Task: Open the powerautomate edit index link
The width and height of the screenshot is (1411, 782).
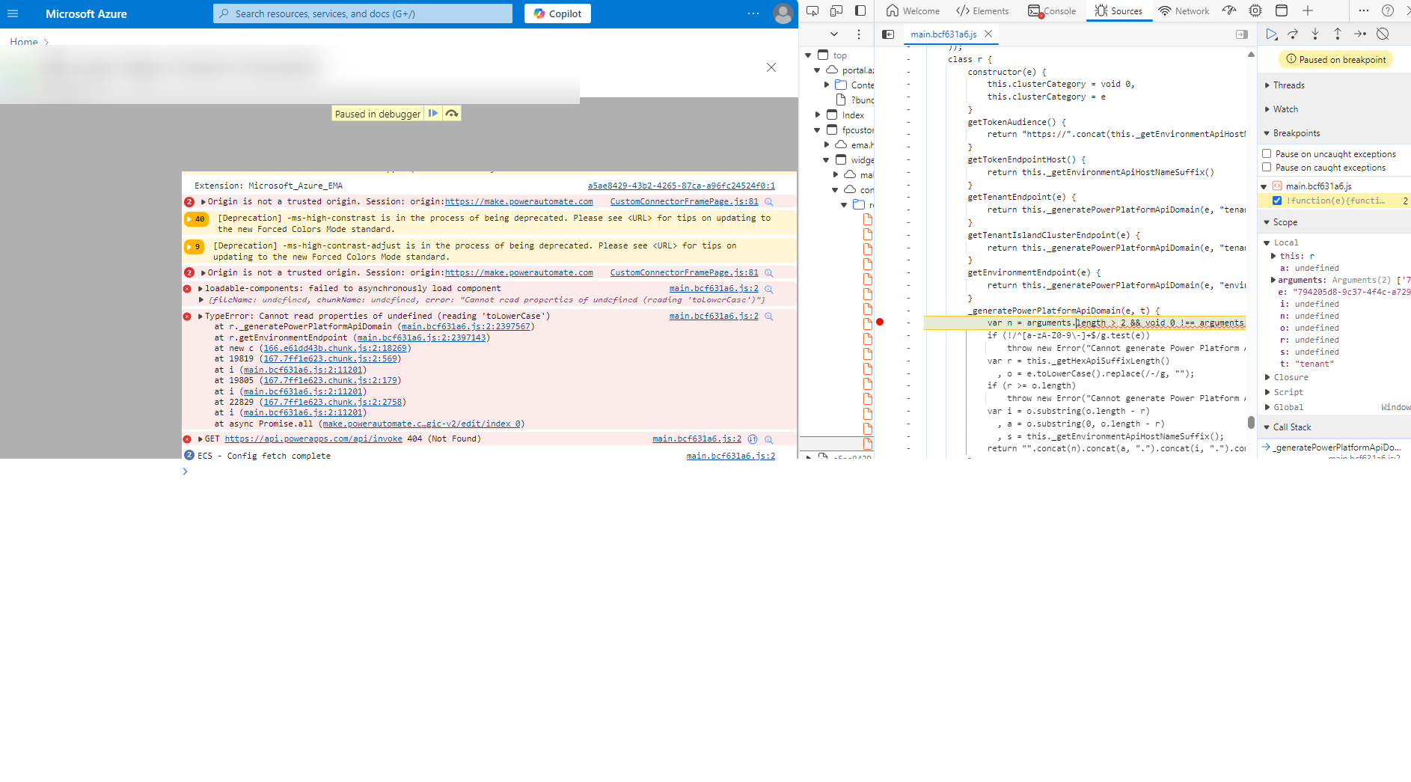Action: coord(421,424)
